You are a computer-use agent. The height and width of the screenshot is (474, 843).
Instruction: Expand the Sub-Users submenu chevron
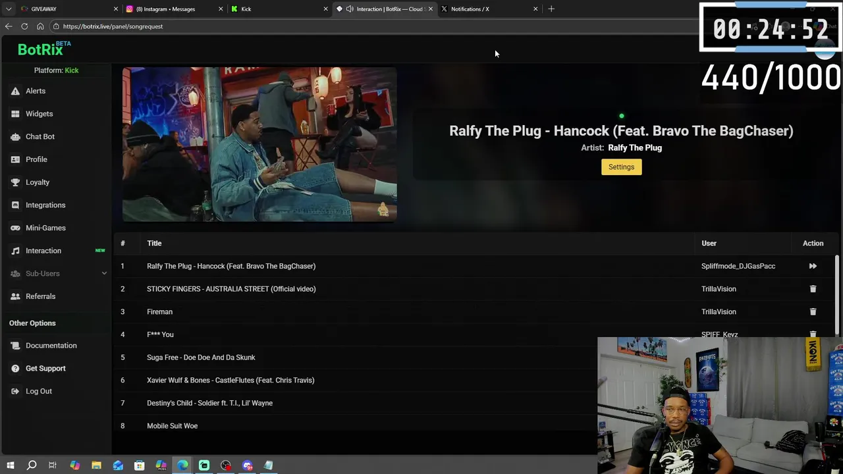click(x=104, y=273)
